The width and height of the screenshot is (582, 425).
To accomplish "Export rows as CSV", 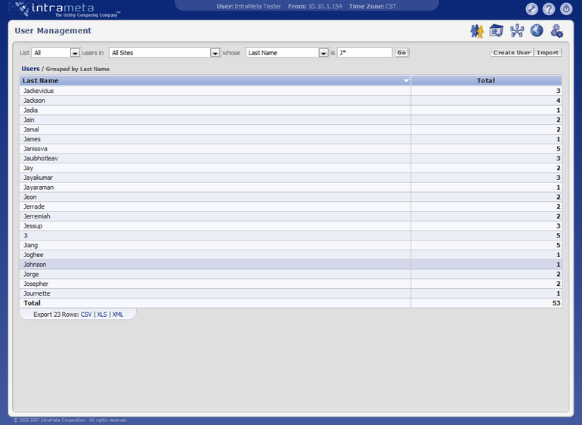I will 86,315.
